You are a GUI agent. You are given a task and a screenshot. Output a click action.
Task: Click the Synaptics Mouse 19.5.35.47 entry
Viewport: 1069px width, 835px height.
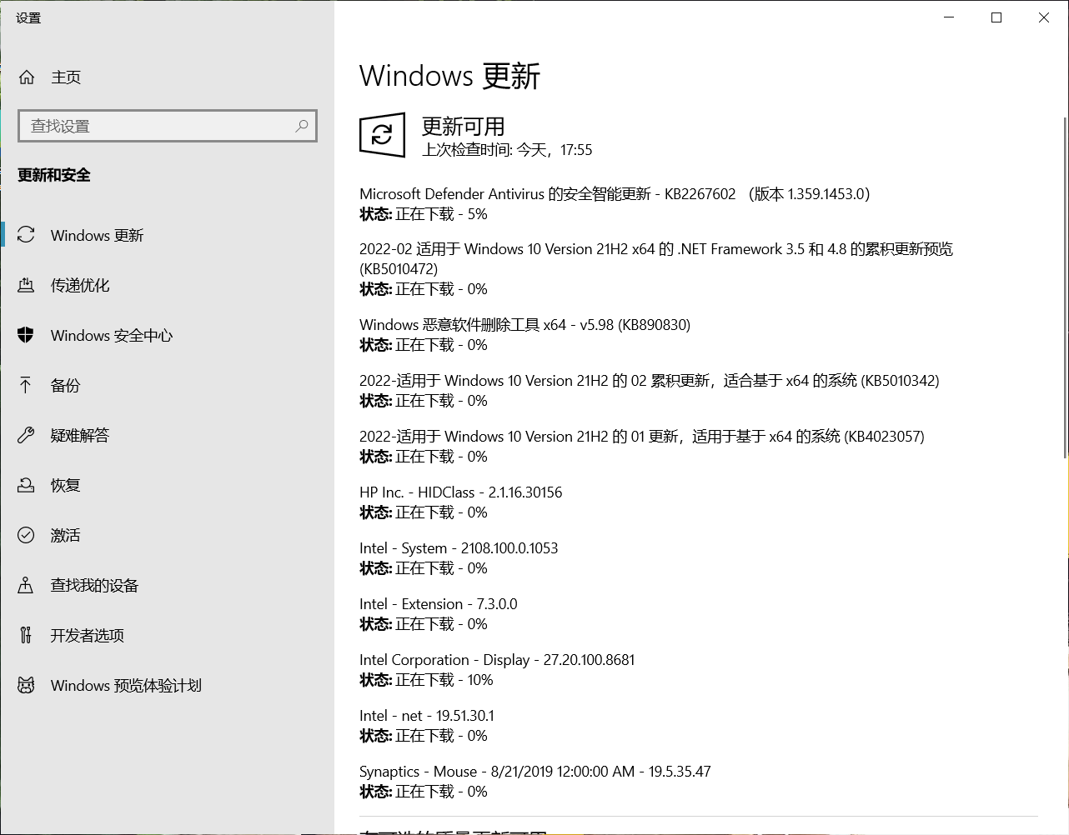535,781
